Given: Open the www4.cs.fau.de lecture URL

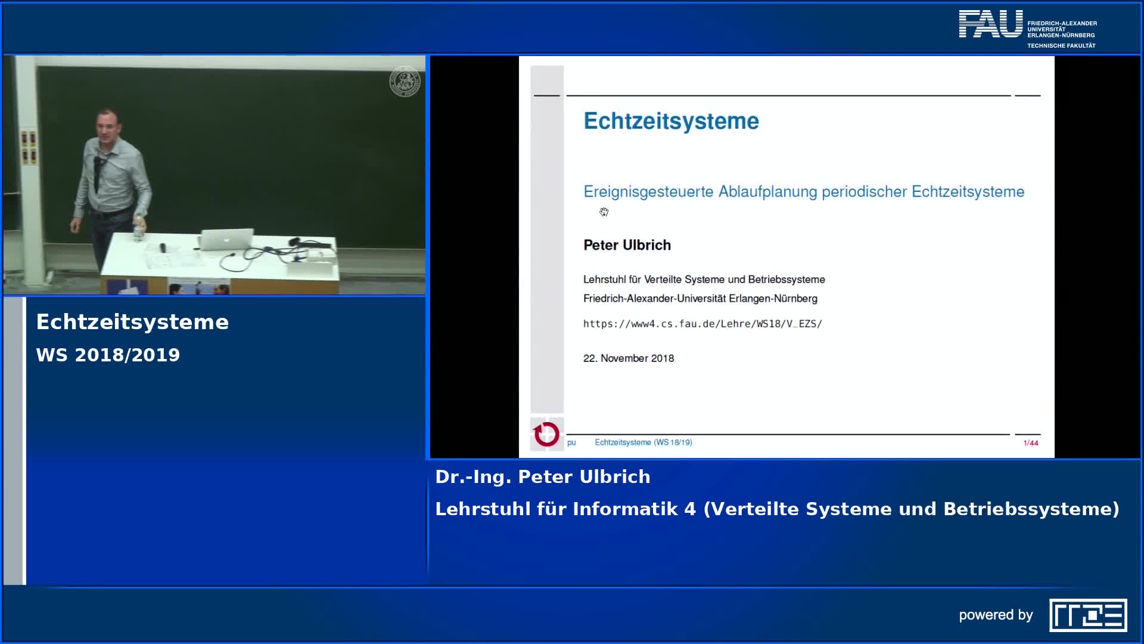Looking at the screenshot, I should coord(702,324).
